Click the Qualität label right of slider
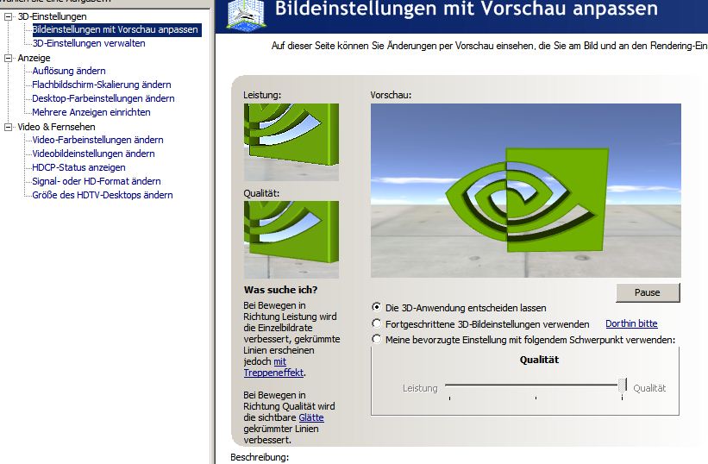The height and width of the screenshot is (464, 708). point(649,388)
